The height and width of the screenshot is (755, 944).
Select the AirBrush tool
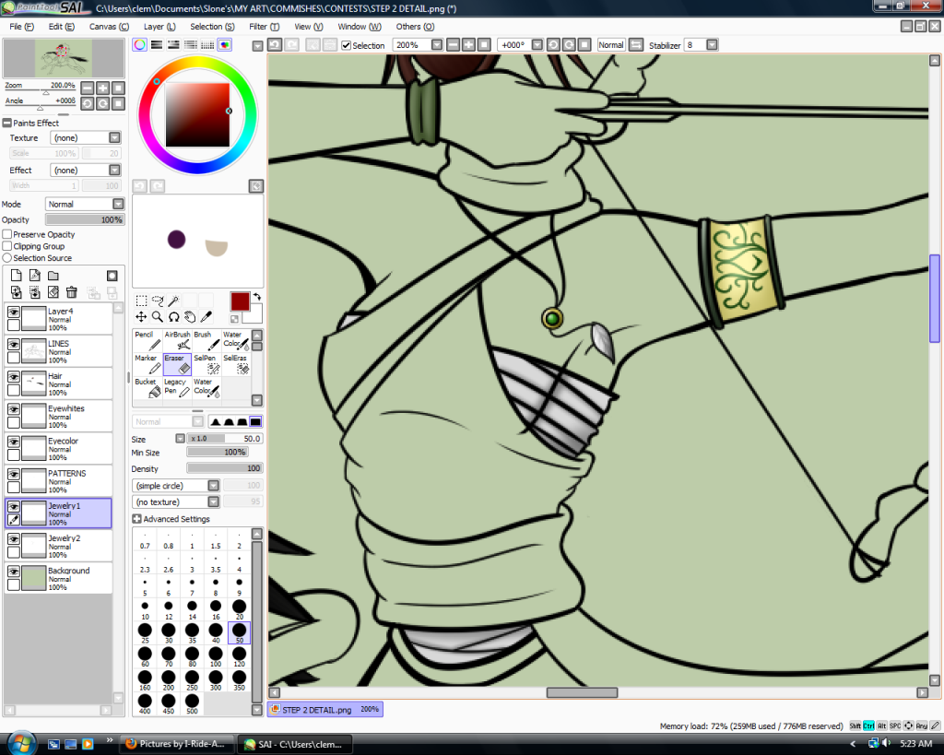pos(177,340)
